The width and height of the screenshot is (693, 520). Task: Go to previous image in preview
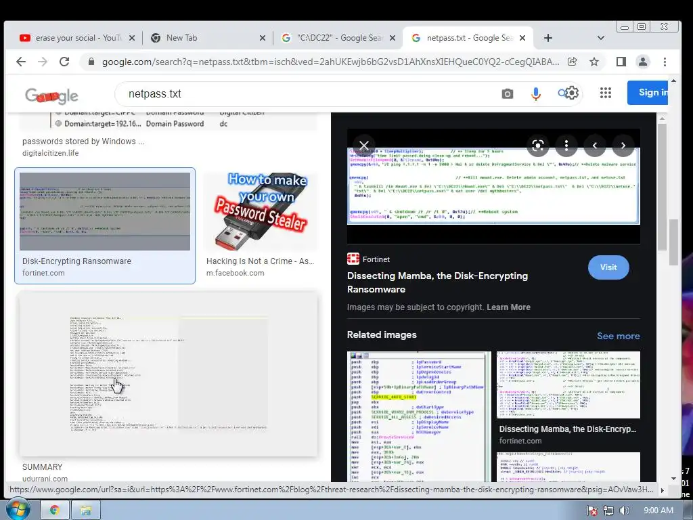(595, 146)
